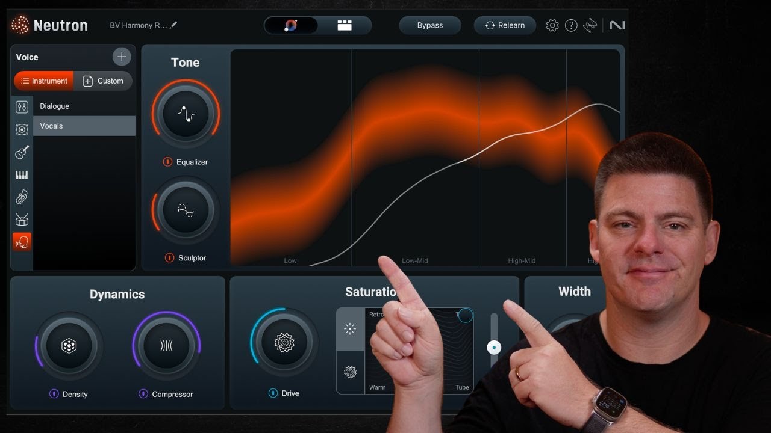Switch to the detailed modules view

click(x=344, y=25)
